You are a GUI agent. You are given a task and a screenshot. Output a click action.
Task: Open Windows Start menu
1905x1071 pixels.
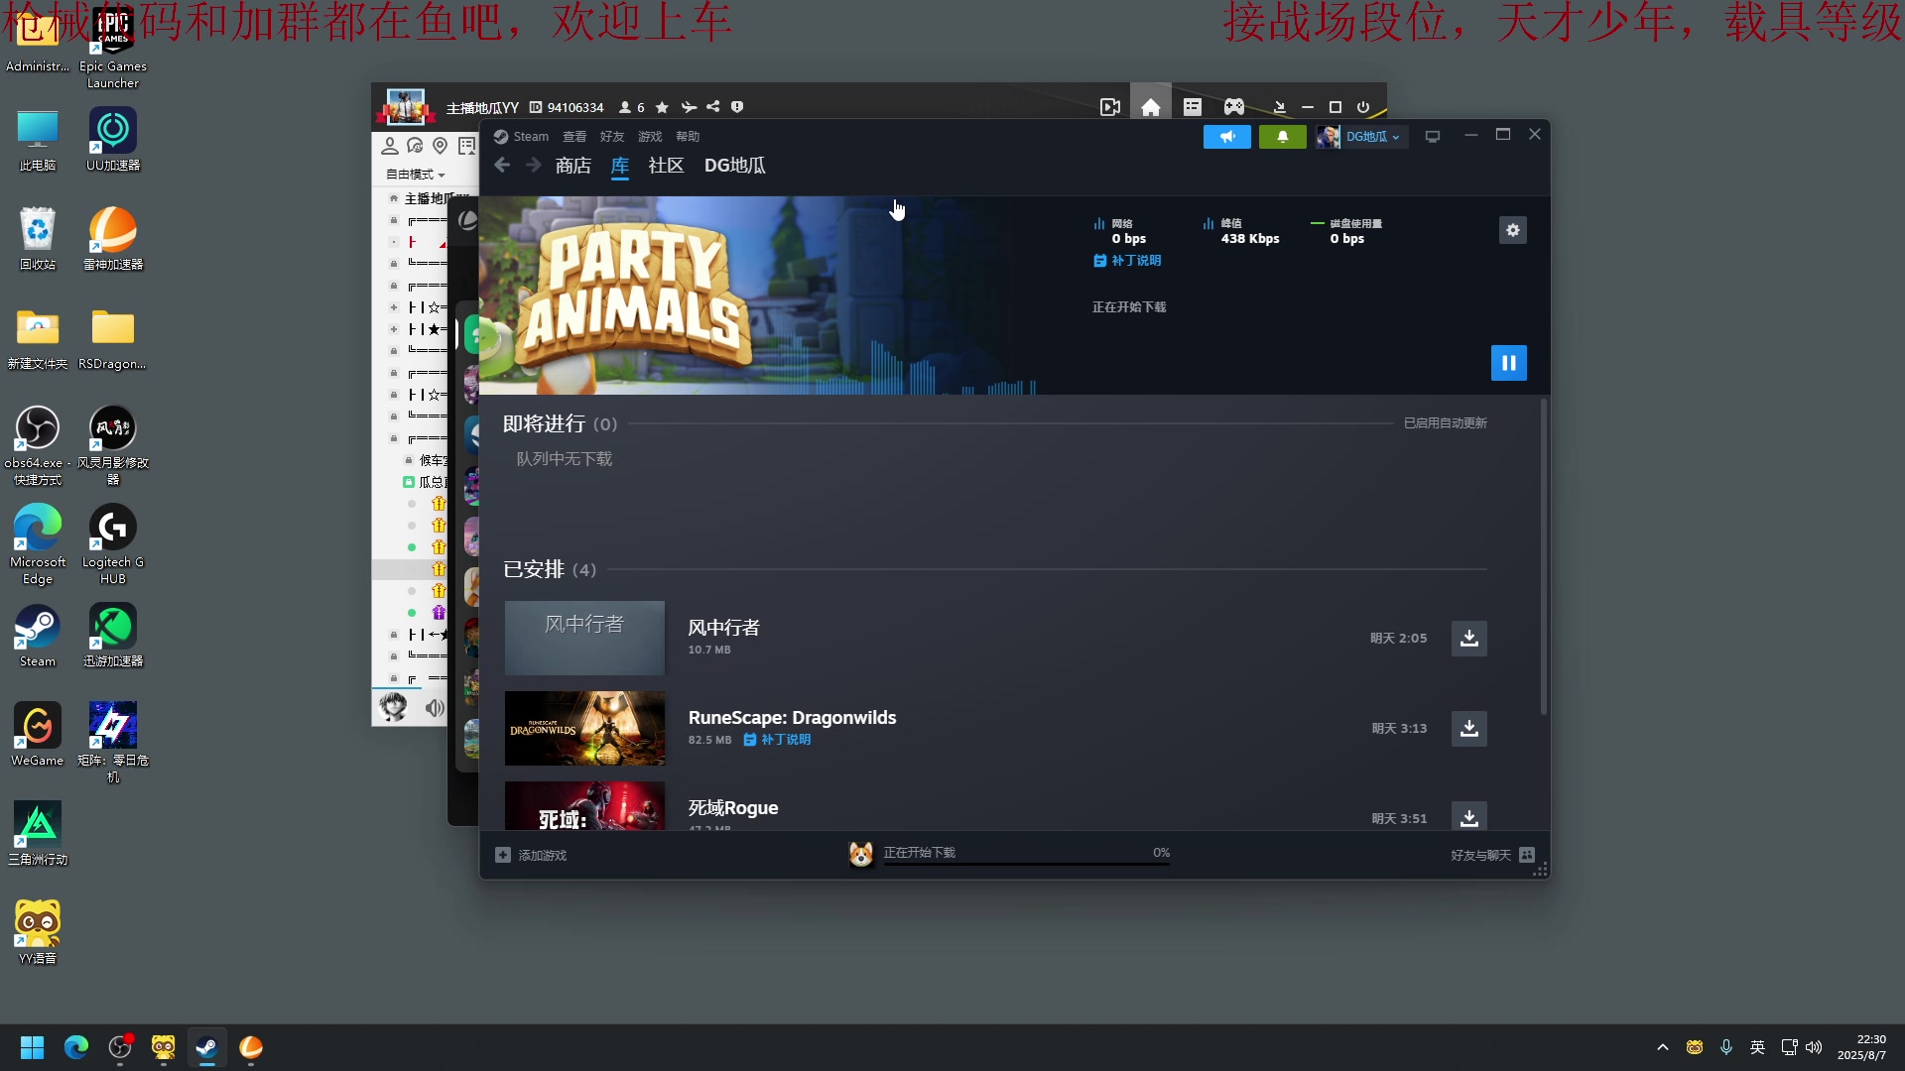click(x=33, y=1047)
